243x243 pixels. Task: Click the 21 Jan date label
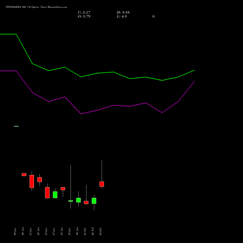pos(31,231)
